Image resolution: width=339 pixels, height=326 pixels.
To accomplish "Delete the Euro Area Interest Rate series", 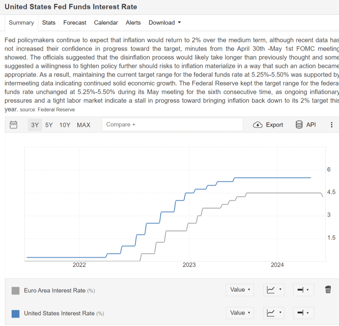I will click(x=328, y=290).
